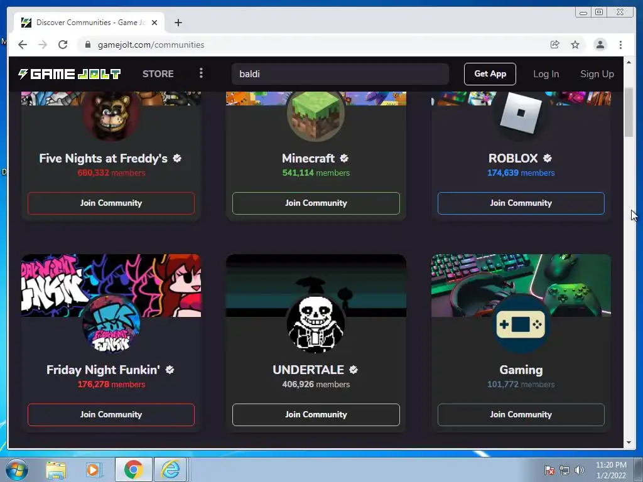Open the UNDERTALE title link
Viewport: 643px width, 482px height.
(308, 370)
